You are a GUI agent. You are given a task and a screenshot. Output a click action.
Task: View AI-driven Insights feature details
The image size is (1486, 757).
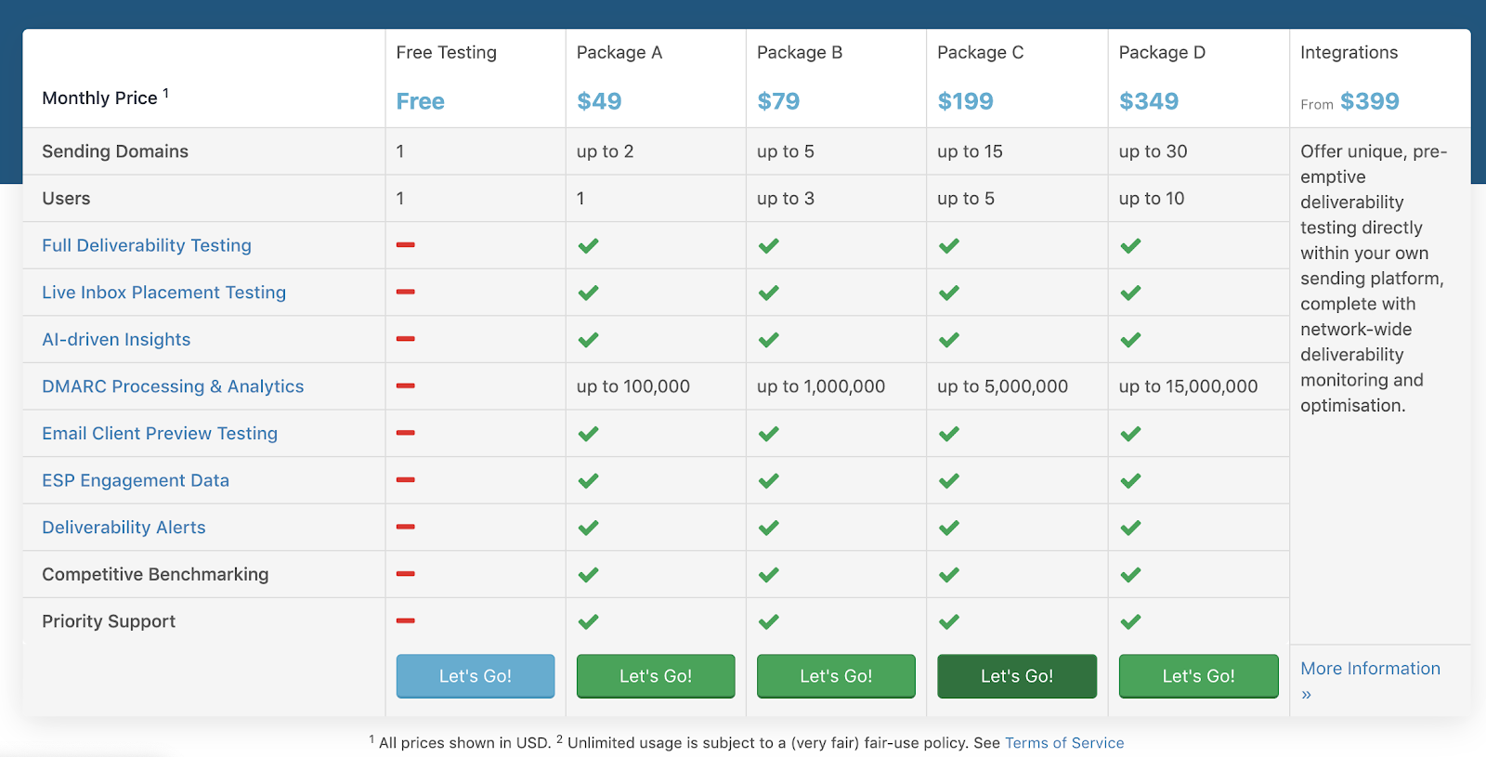(116, 340)
